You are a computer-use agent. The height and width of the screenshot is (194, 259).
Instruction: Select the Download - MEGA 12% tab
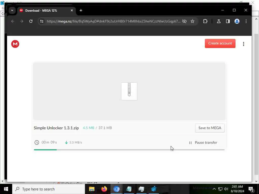click(47, 10)
